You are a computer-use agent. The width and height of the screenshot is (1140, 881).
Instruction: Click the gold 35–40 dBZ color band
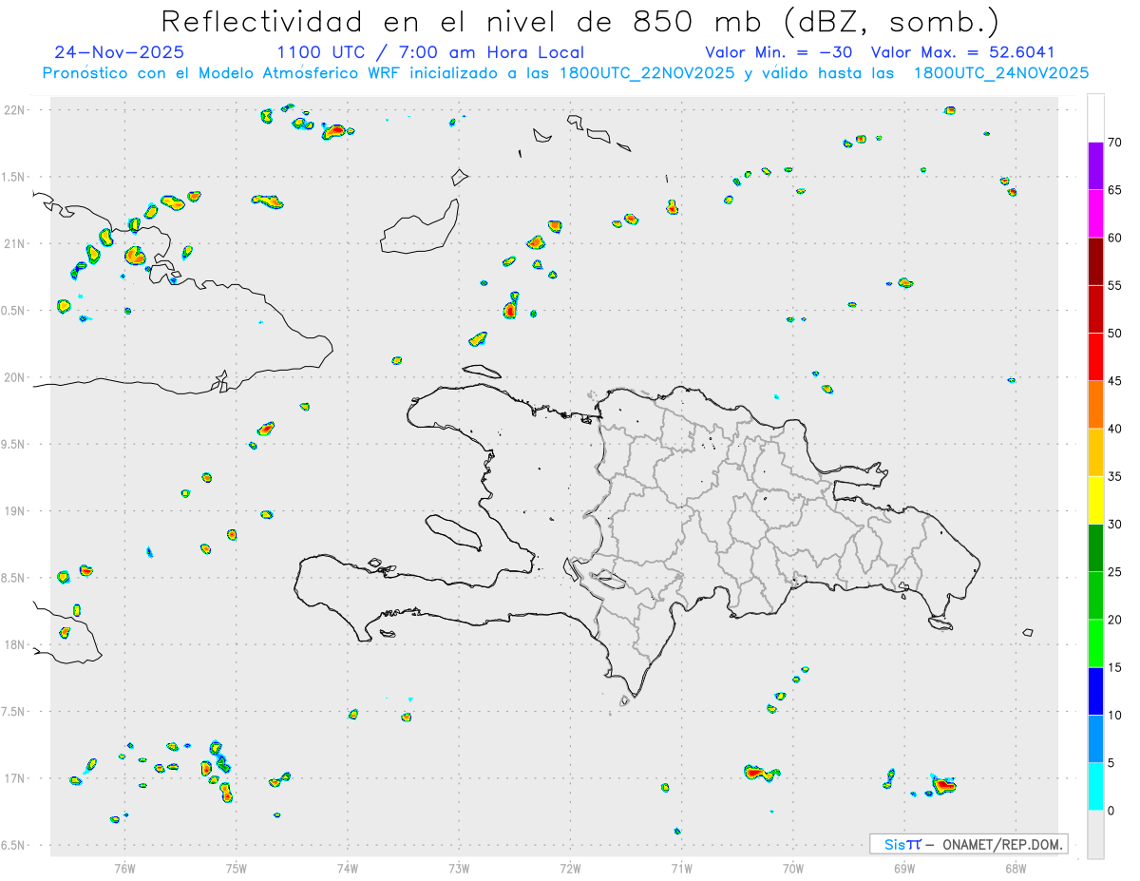tap(1095, 452)
